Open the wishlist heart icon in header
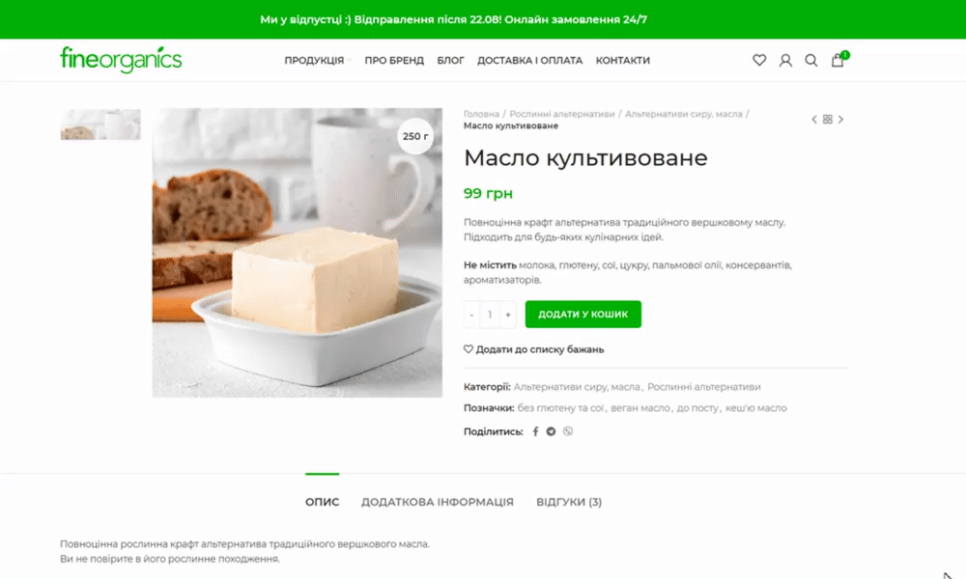Viewport: 966px width, 579px height. [x=759, y=60]
